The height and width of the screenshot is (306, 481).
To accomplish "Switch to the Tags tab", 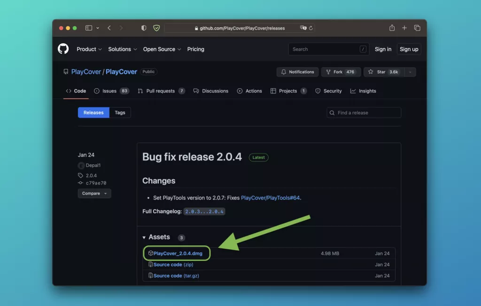I will pos(120,113).
